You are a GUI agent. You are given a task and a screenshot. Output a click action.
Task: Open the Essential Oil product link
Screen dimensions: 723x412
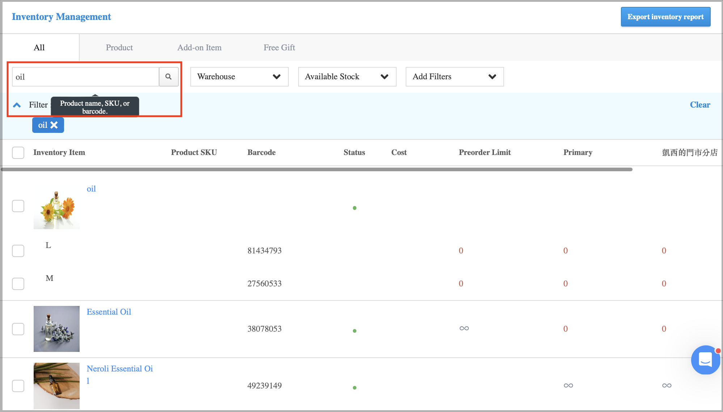tap(109, 312)
